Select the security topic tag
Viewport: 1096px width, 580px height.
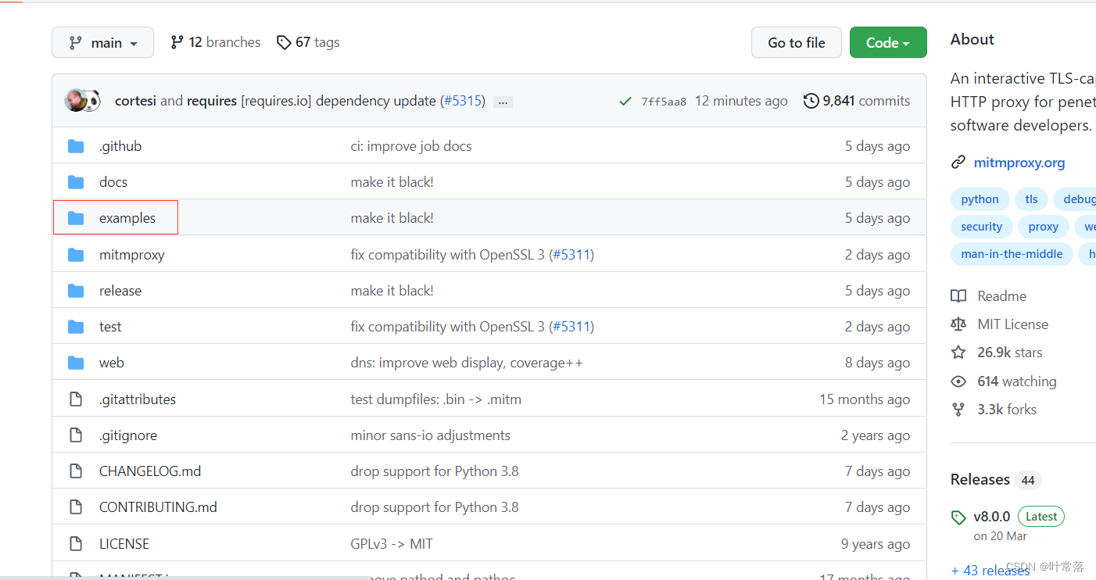[982, 227]
